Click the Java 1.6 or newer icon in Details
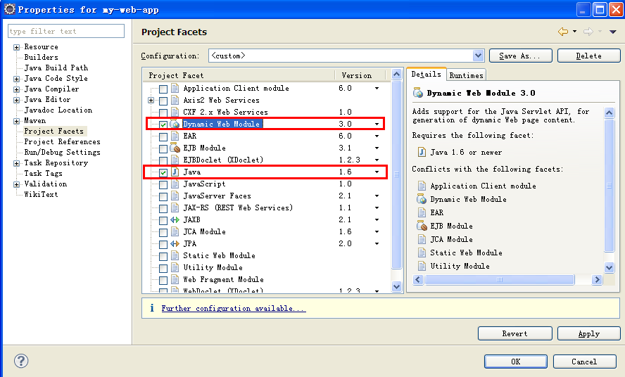The height and width of the screenshot is (377, 625). click(x=422, y=152)
